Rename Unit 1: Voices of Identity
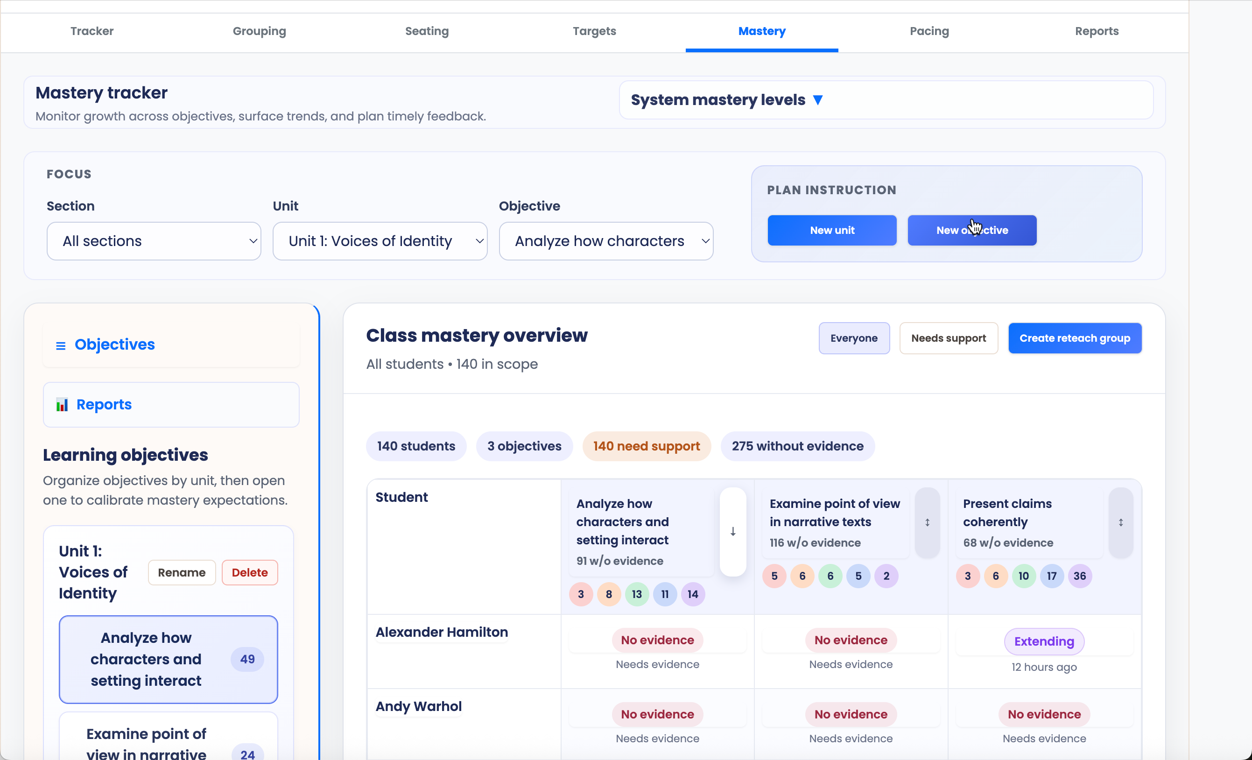 (182, 572)
